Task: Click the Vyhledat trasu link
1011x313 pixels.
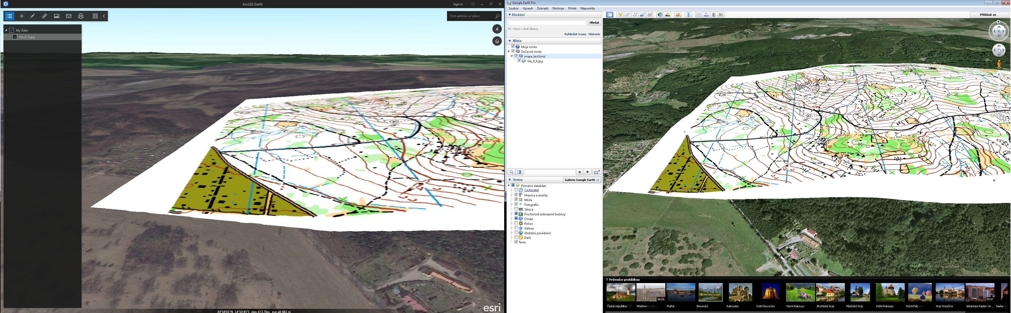Action: coord(575,34)
